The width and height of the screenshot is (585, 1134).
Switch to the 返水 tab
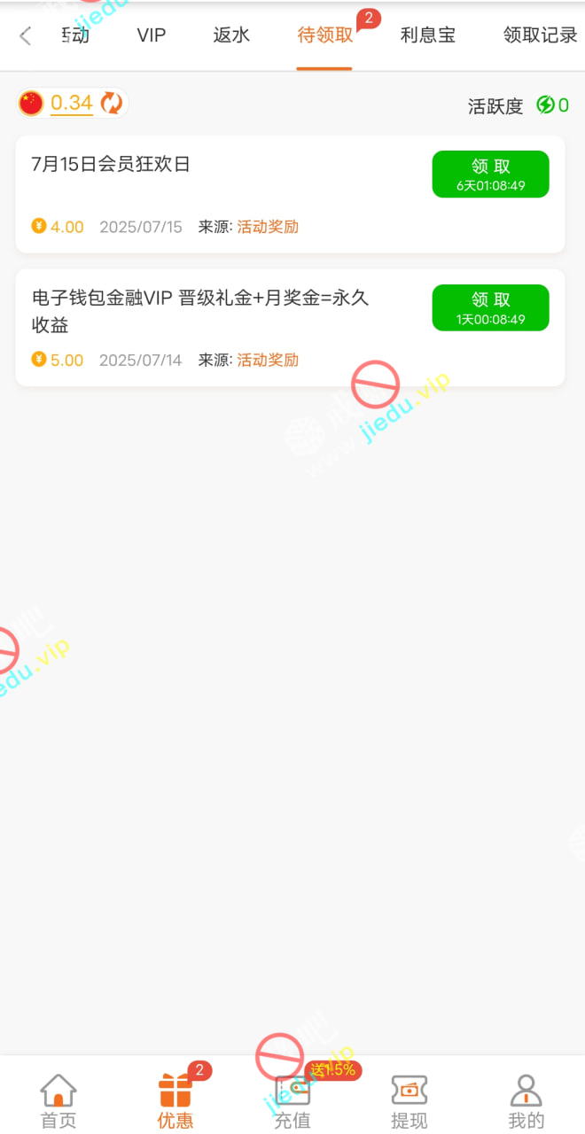click(232, 35)
